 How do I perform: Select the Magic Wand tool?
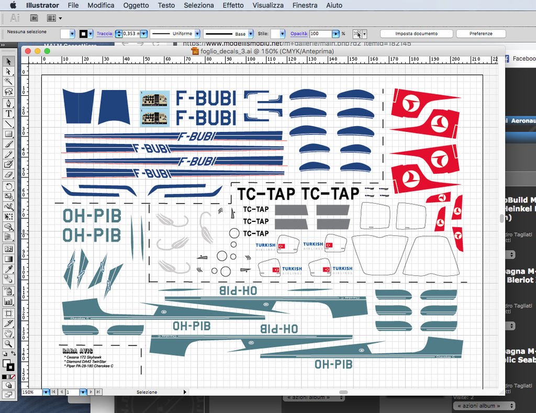click(8, 81)
